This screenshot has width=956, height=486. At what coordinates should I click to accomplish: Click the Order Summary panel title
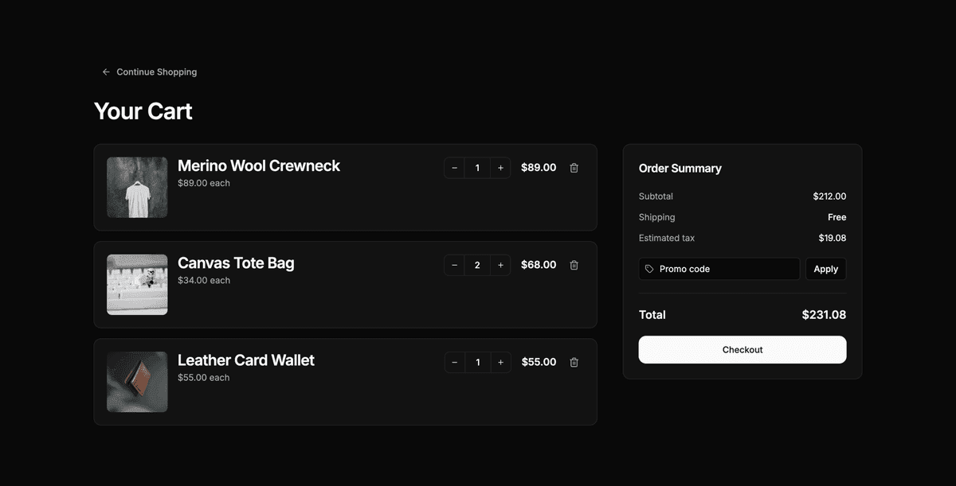click(680, 169)
